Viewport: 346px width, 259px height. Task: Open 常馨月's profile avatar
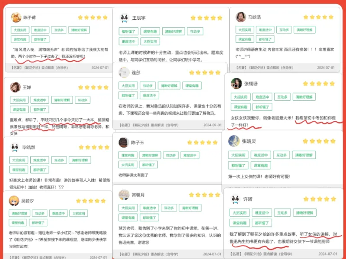coord(124,195)
